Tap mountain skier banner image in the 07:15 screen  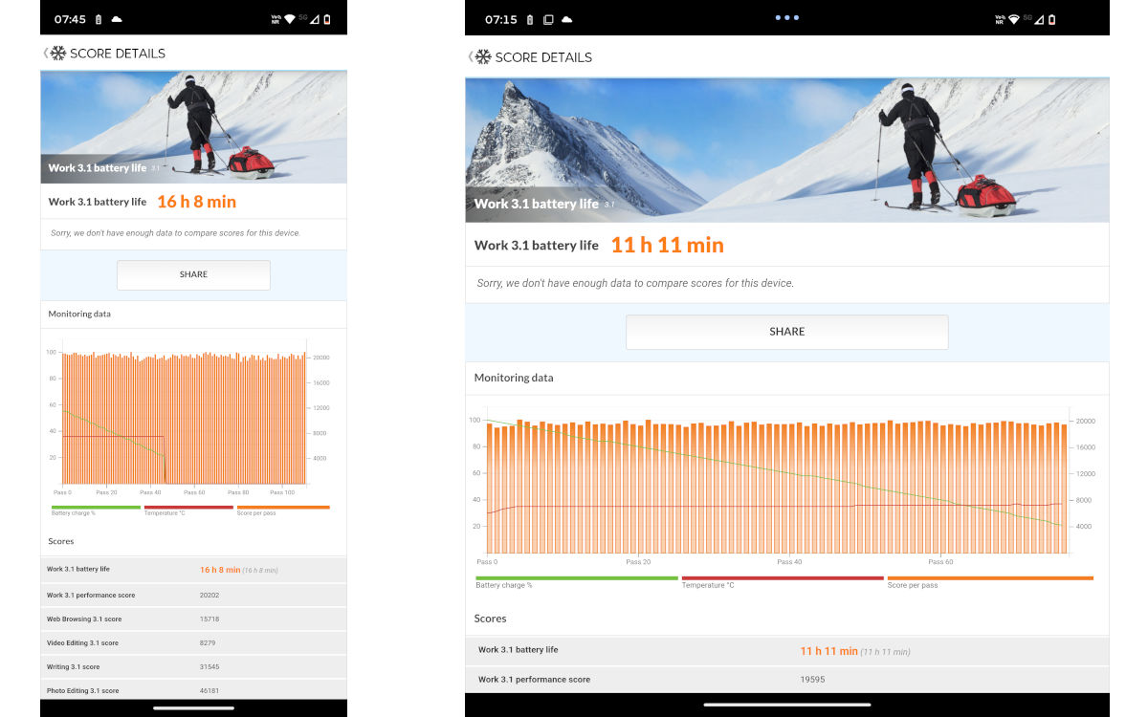pyautogui.click(x=787, y=150)
